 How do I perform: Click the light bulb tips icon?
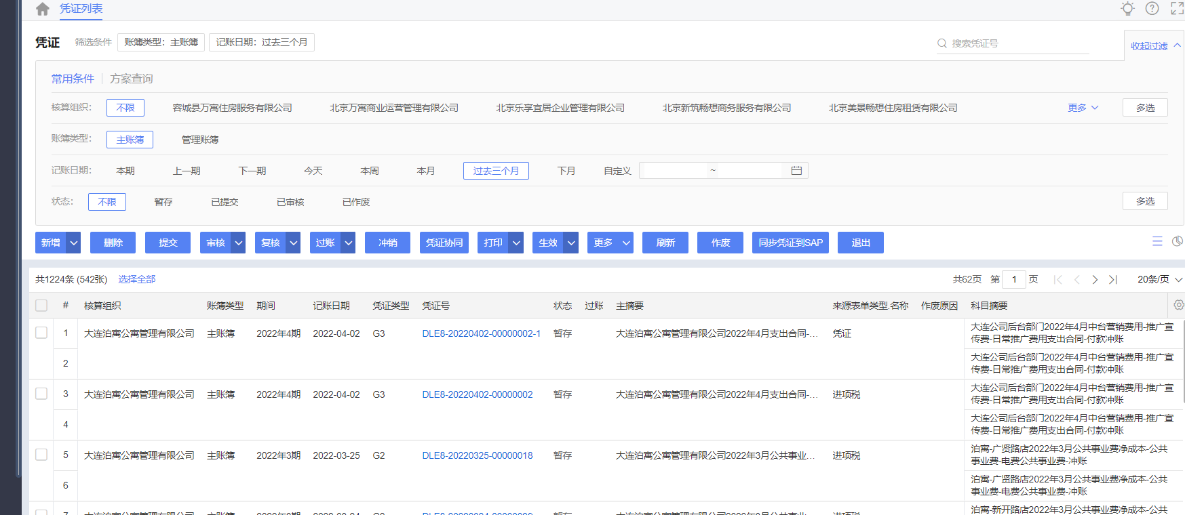1127,8
